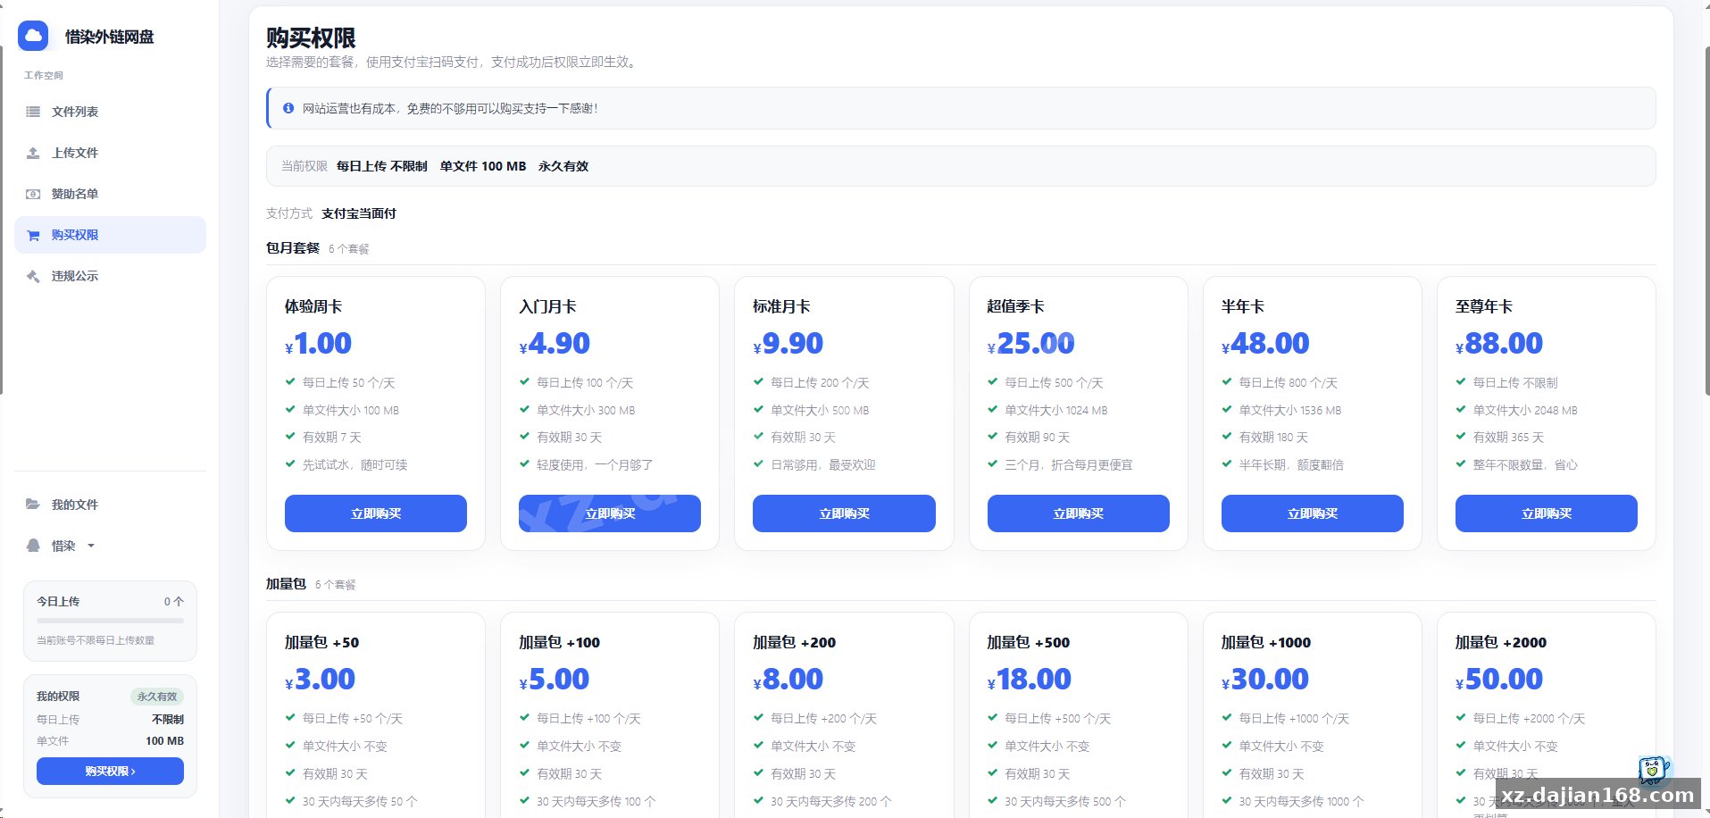Click the 至尊年卡 card title
Viewport: 1710px width, 818px height.
[x=1484, y=306]
